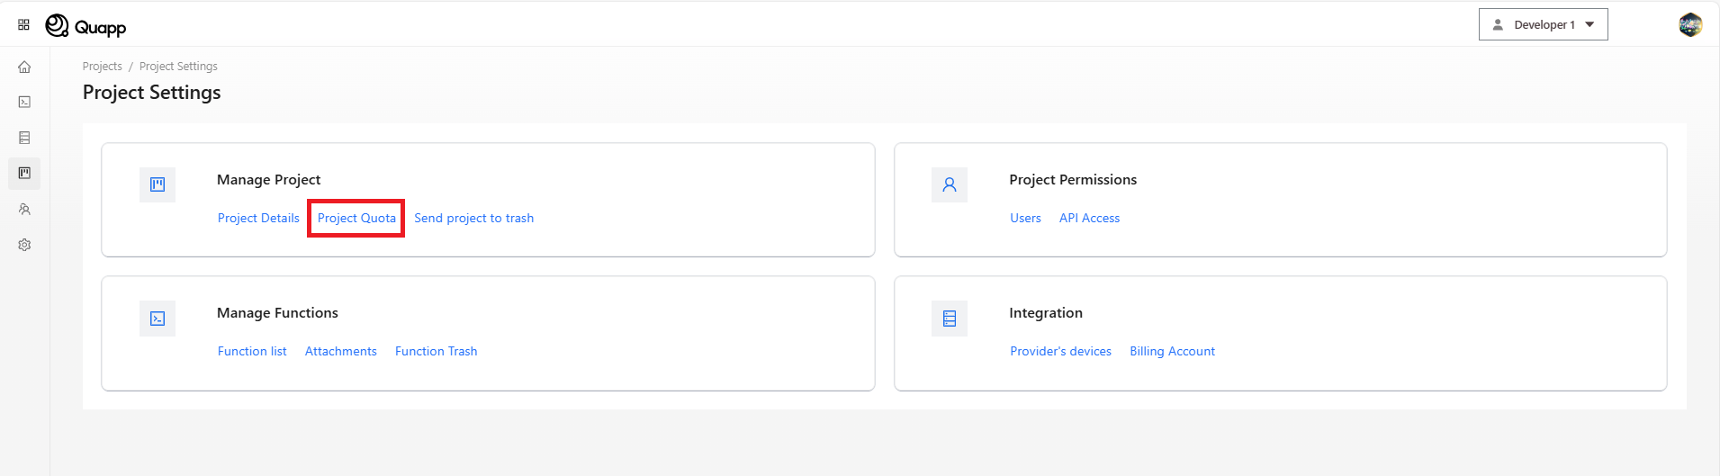
Task: Navigate to Projects in the breadcrumb
Action: (x=102, y=67)
